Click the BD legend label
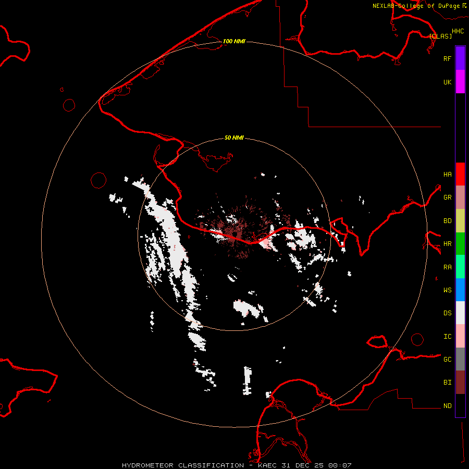Viewport: 469px width, 469px height. (x=447, y=221)
